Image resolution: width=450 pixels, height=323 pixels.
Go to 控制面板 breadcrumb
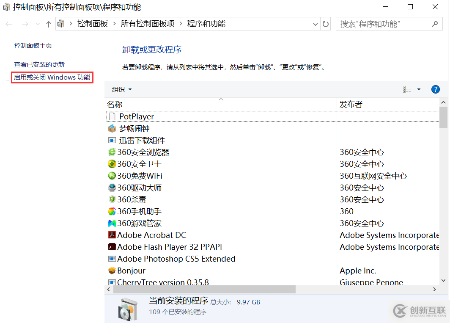point(92,24)
